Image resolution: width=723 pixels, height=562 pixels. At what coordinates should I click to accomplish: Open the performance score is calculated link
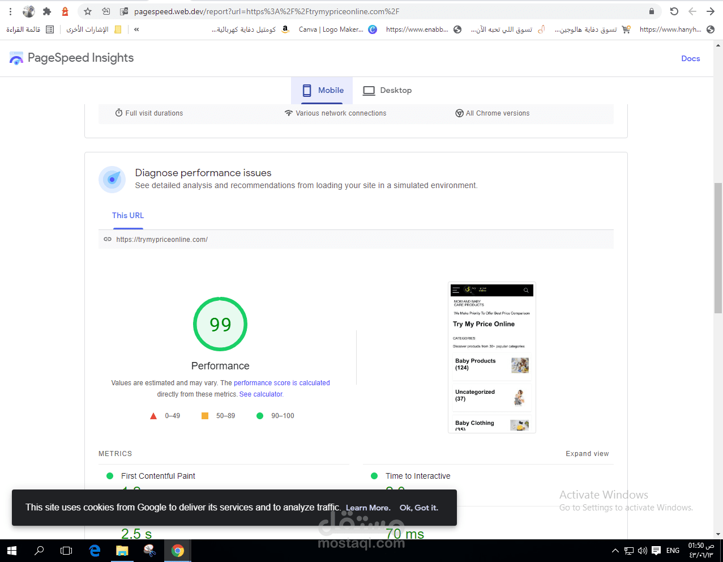coord(282,383)
